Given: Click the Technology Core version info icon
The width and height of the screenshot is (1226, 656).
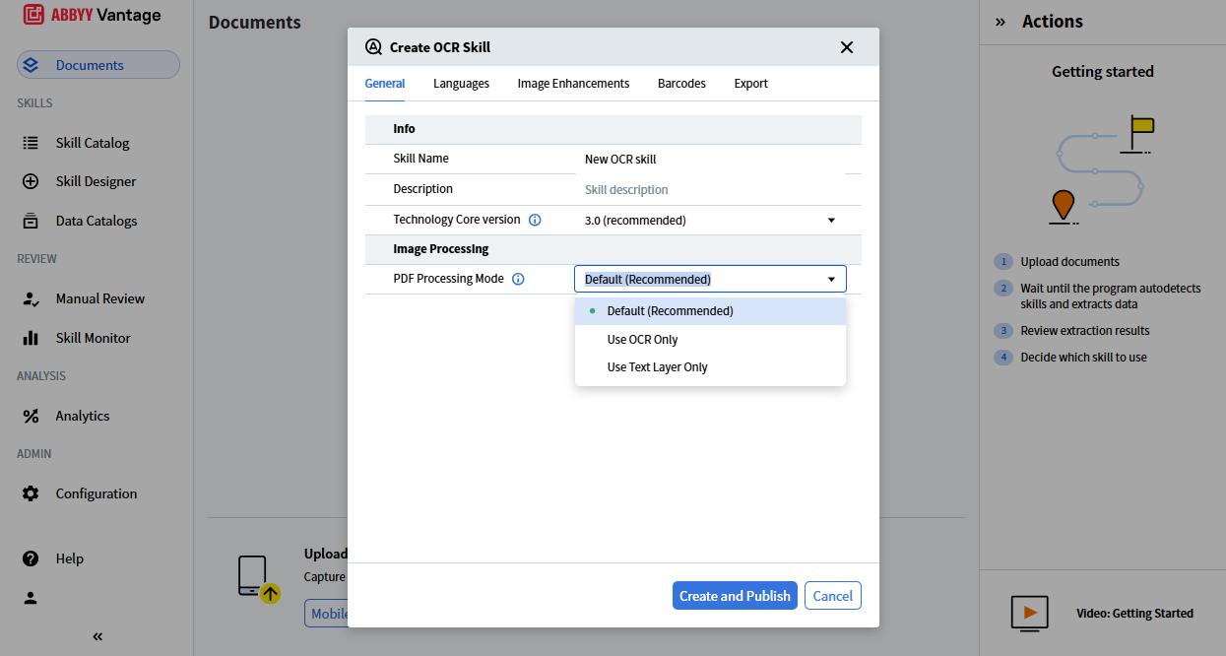Looking at the screenshot, I should pyautogui.click(x=535, y=220).
